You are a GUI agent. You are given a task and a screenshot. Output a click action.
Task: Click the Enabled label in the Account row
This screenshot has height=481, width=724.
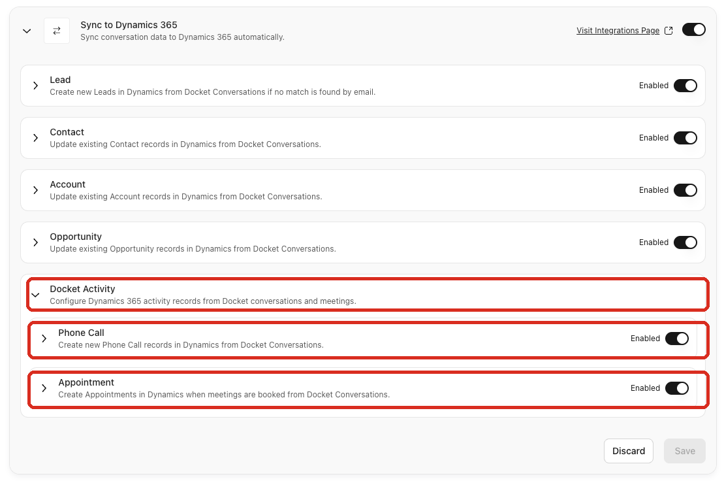[653, 190]
